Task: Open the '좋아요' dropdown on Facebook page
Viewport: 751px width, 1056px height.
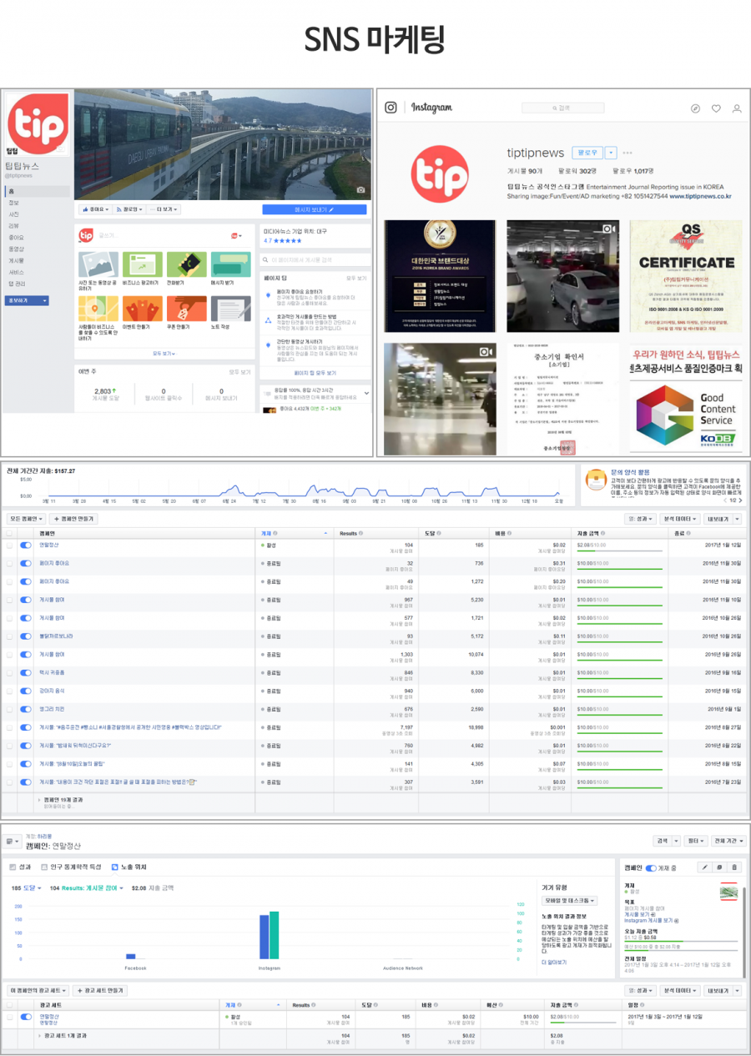Action: point(94,209)
